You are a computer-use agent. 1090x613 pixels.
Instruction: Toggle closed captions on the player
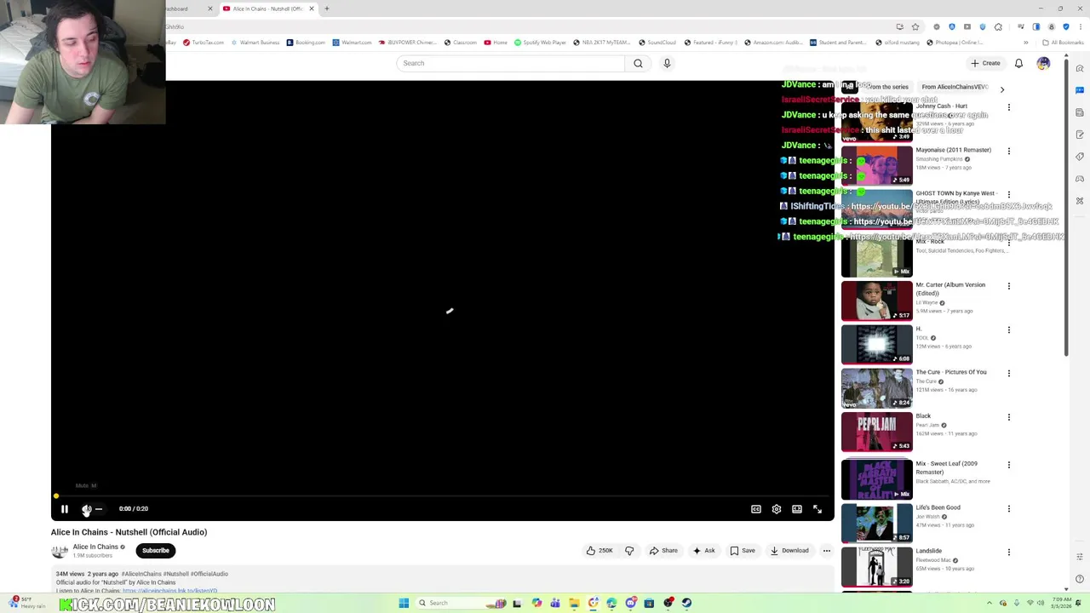coord(756,509)
